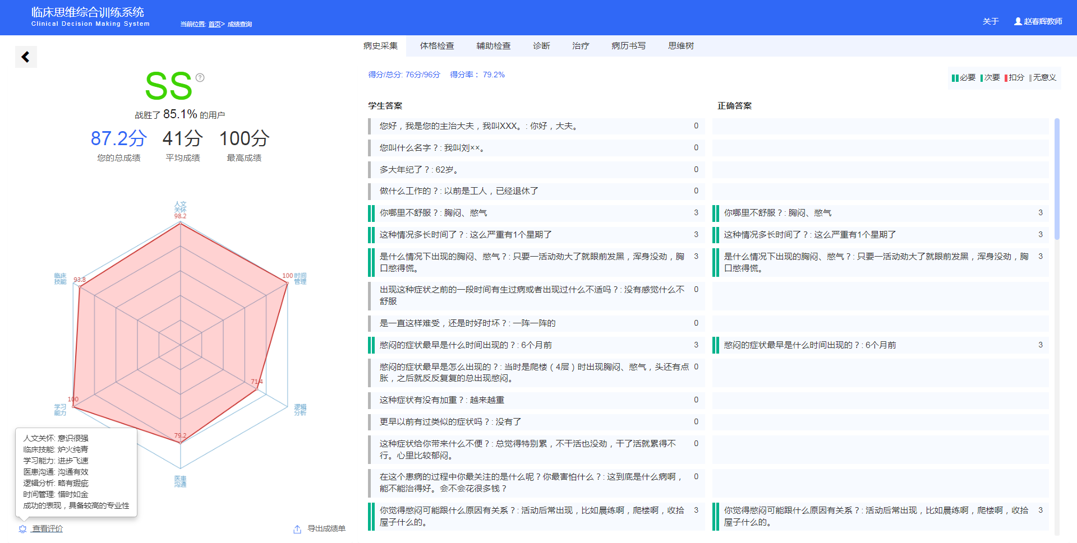Click the user avatar icon in header
Viewport: 1077px width, 543px height.
click(1018, 21)
